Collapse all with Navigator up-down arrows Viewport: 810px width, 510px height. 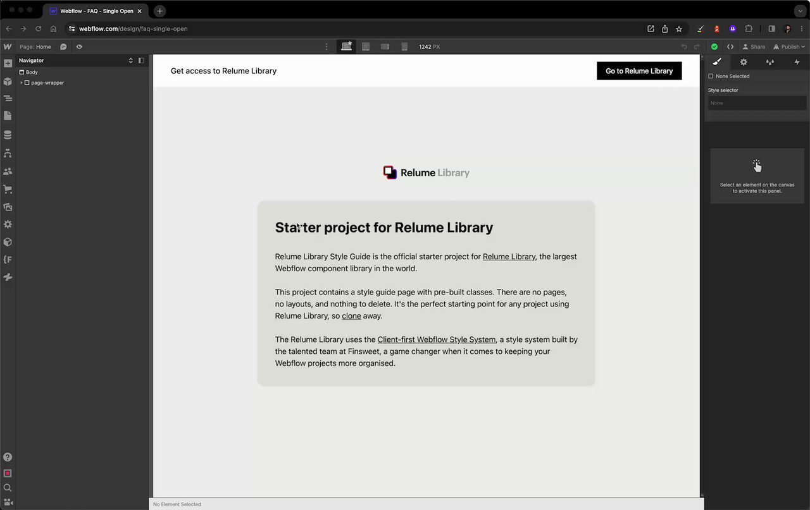[131, 61]
